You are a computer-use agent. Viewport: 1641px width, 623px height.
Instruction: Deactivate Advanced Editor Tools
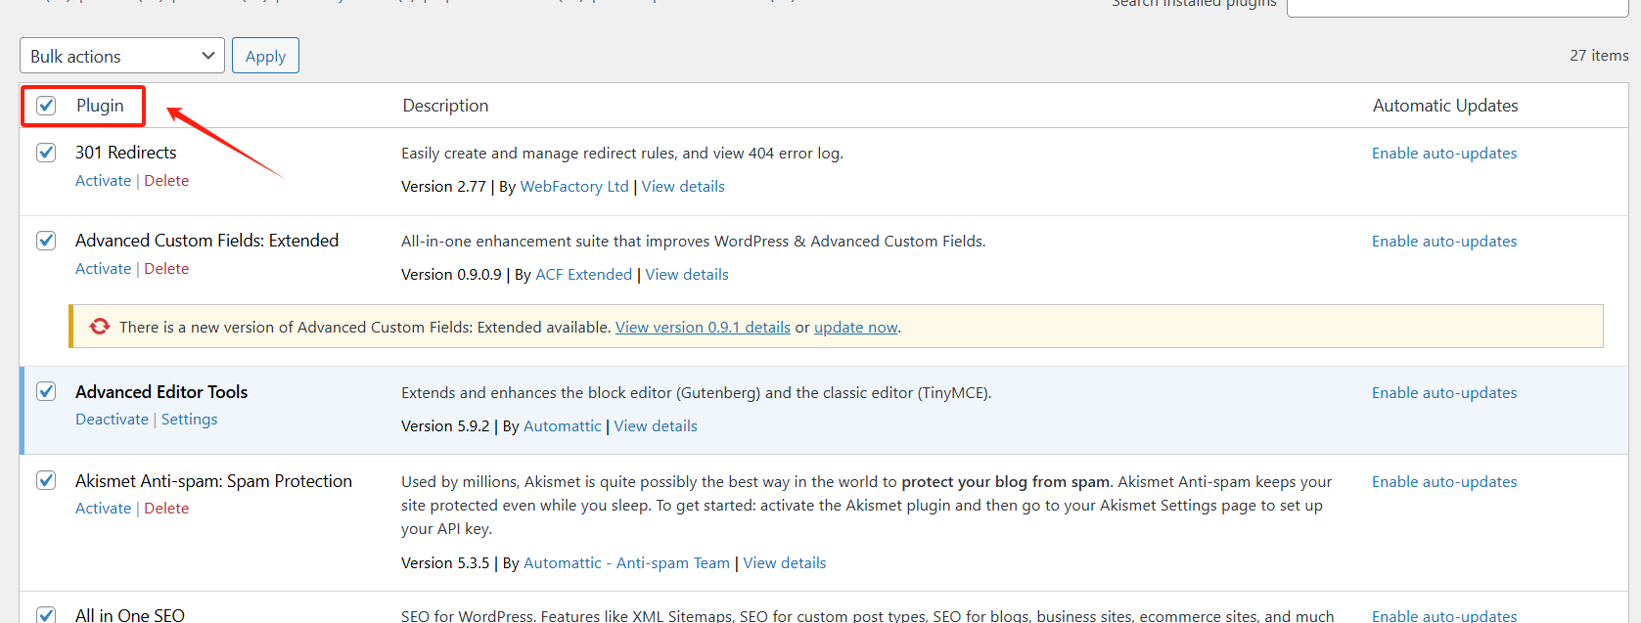click(x=112, y=420)
